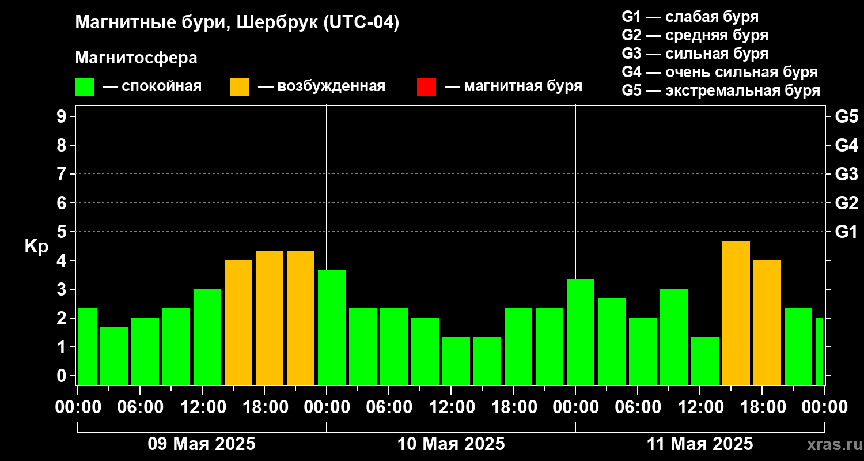Viewport: 864px width, 461px height.
Task: Click the 09:00–12:00 green bar on 11 May
Action: pos(674,337)
